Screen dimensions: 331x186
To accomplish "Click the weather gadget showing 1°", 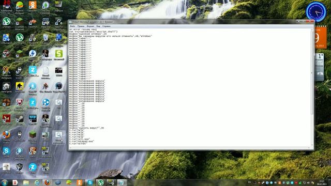I will coord(320,67).
